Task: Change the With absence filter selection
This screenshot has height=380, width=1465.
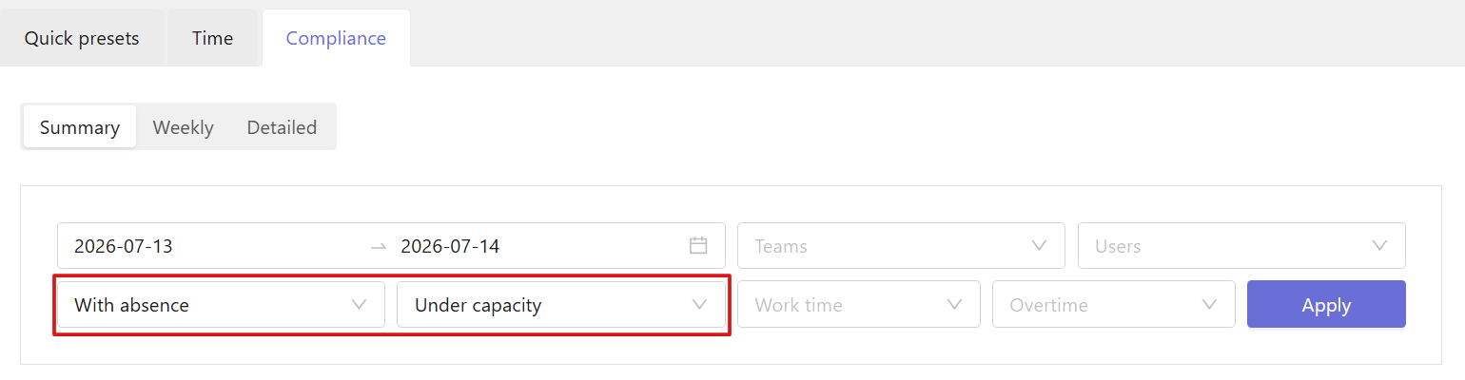Action: point(221,305)
